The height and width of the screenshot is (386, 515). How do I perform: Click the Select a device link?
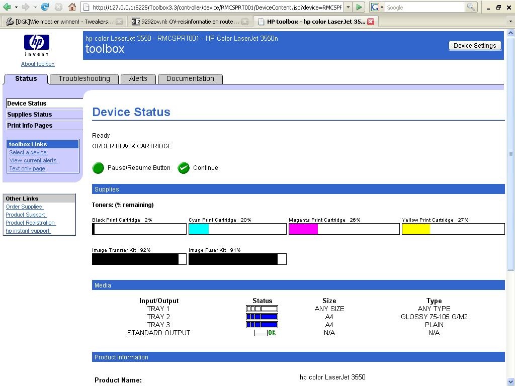click(29, 152)
